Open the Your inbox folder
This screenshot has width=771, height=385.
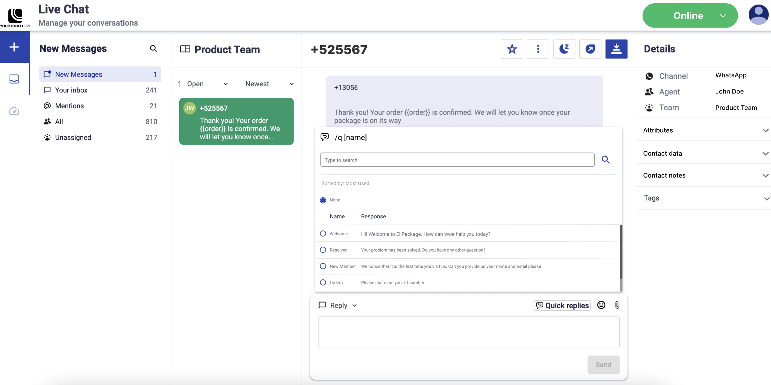[71, 90]
